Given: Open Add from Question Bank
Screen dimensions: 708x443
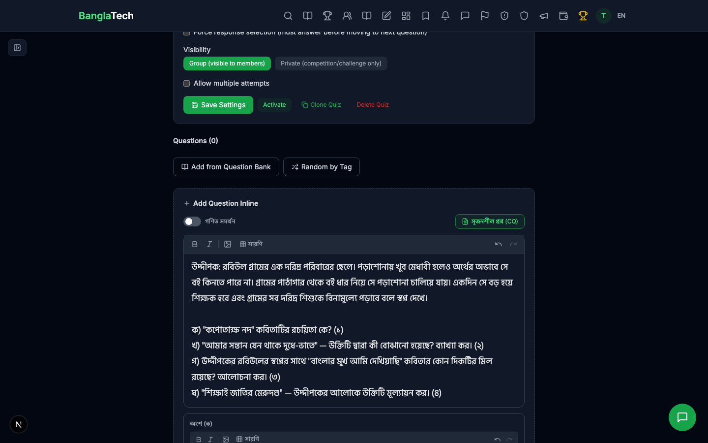Looking at the screenshot, I should coord(226,167).
